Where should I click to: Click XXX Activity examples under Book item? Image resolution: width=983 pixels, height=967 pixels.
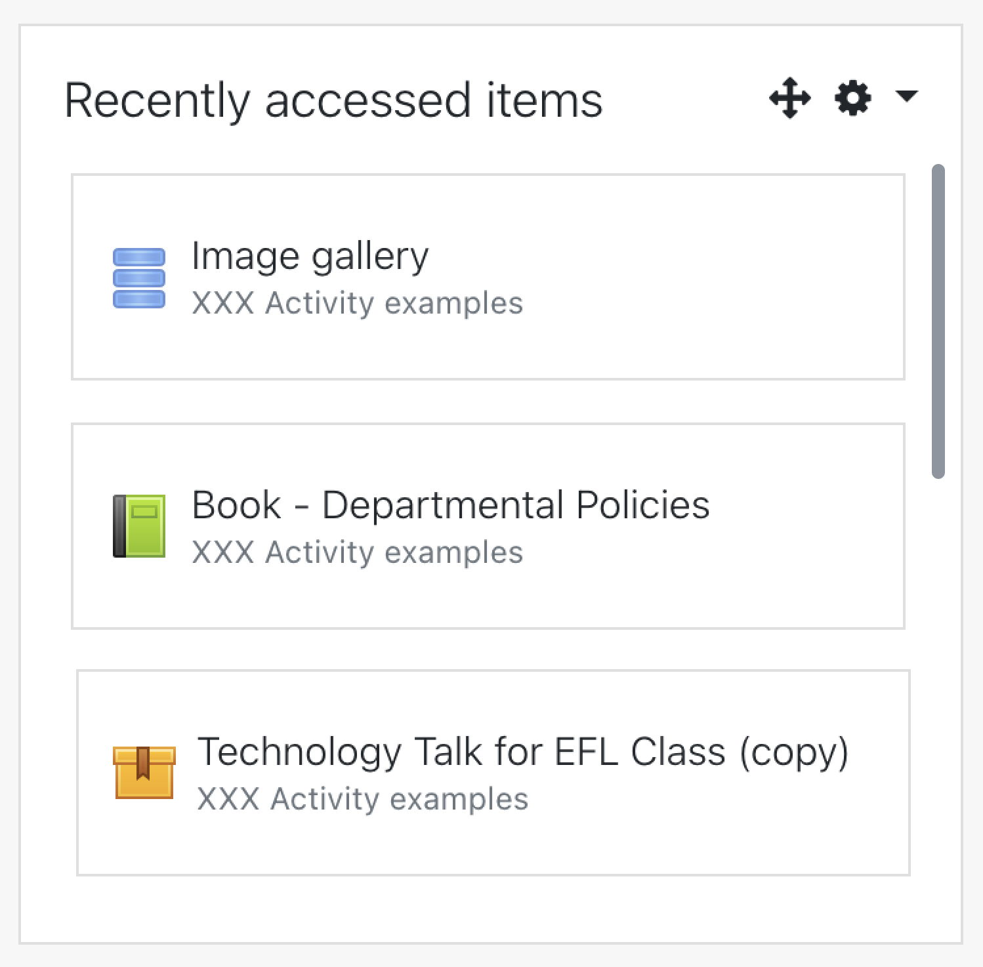click(357, 552)
